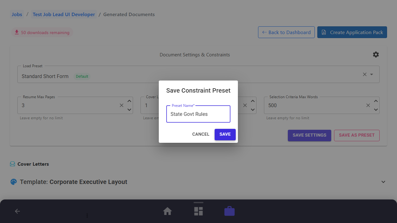
Task: Click the Save As Preset button
Action: 357,135
